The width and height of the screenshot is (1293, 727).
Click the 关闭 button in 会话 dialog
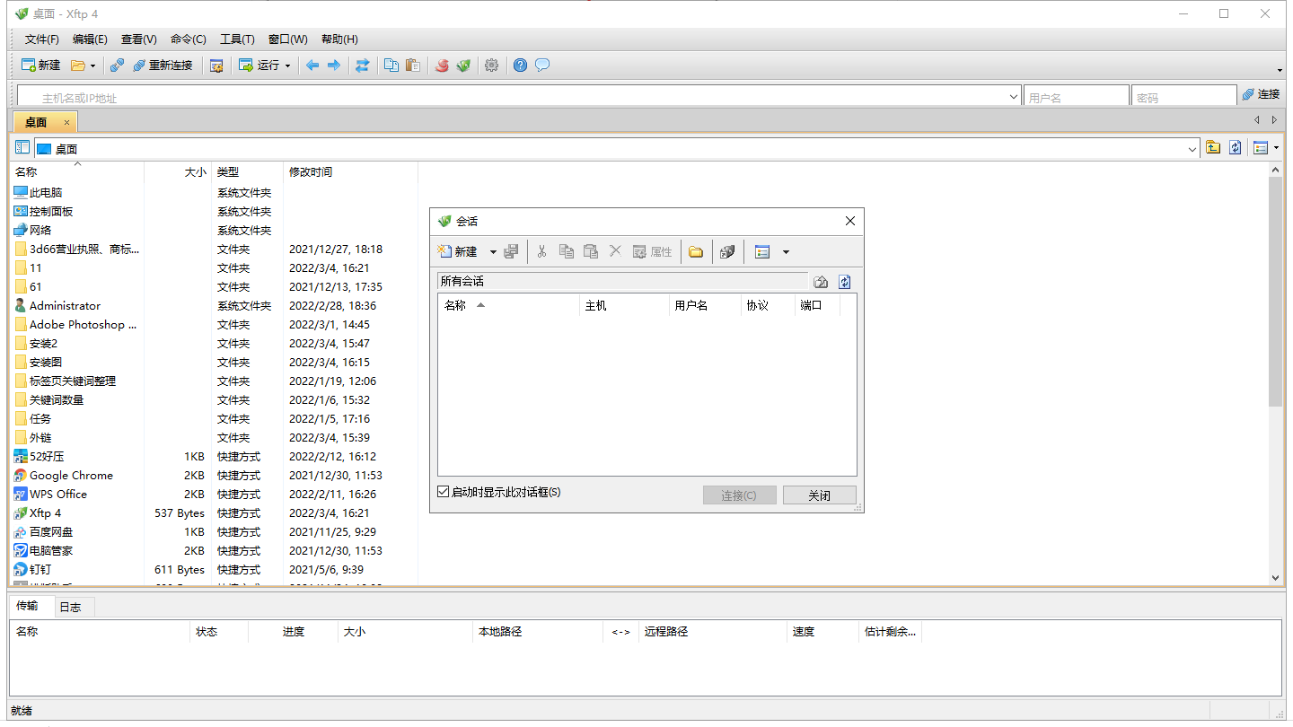(819, 495)
